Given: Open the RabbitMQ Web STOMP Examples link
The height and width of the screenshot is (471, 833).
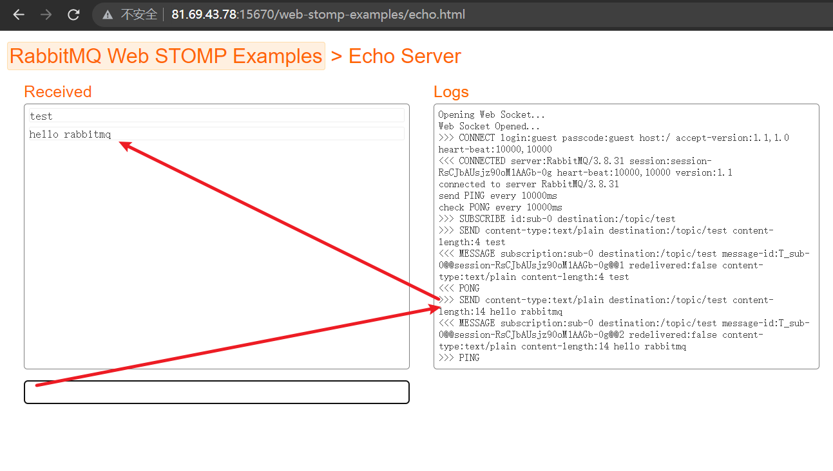Looking at the screenshot, I should click(x=166, y=56).
